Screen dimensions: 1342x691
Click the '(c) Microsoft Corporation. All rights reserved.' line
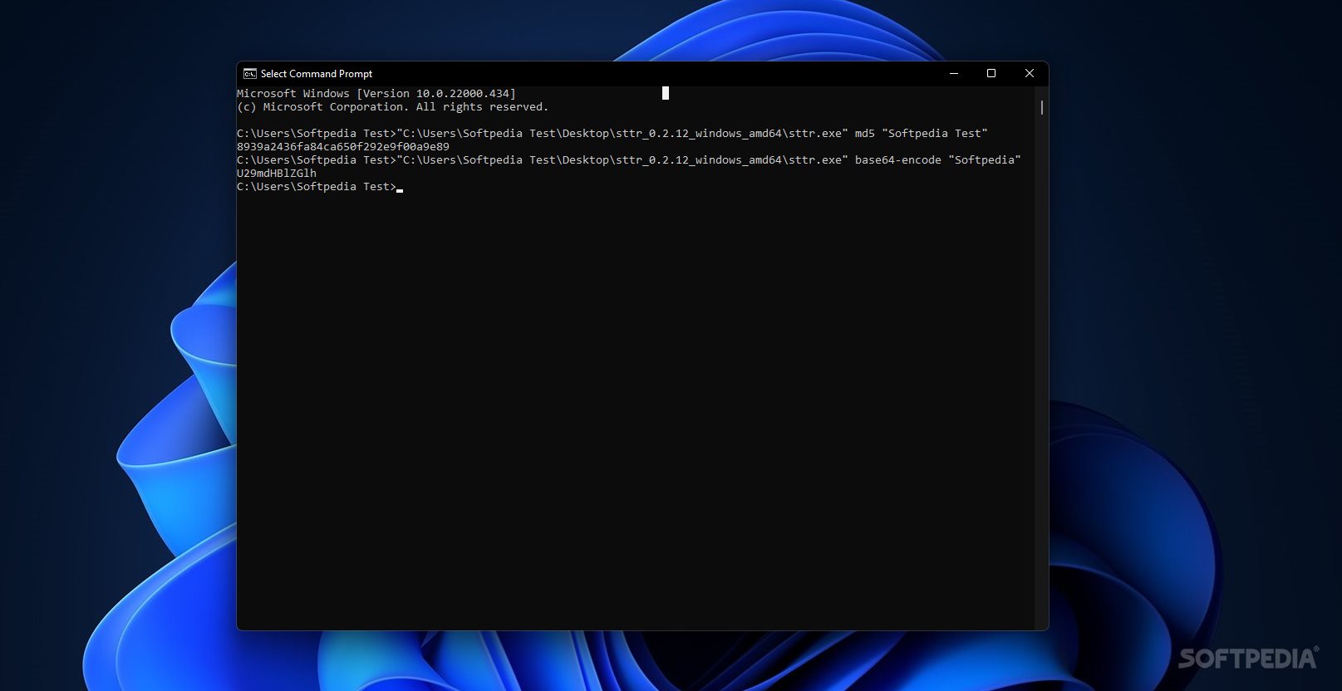tap(393, 107)
